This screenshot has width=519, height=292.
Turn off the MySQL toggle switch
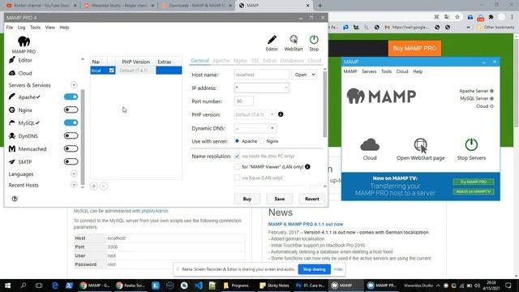click(x=71, y=122)
